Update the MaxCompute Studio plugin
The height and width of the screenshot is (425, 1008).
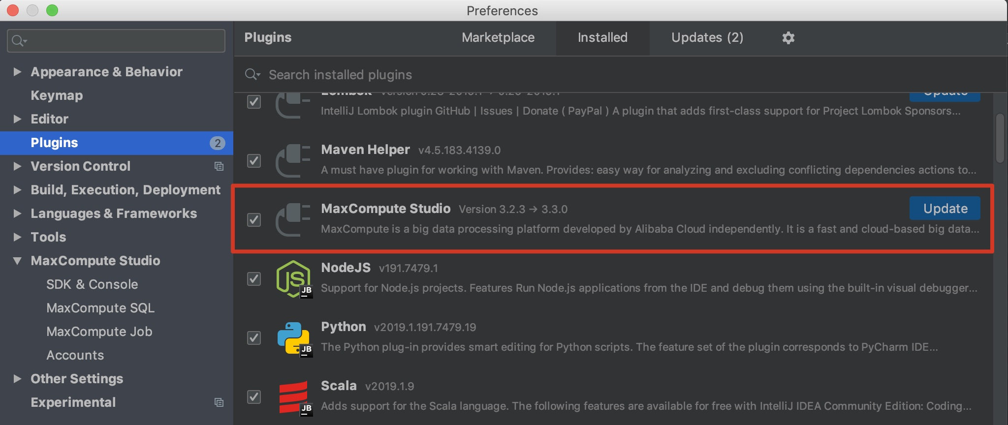pyautogui.click(x=945, y=209)
